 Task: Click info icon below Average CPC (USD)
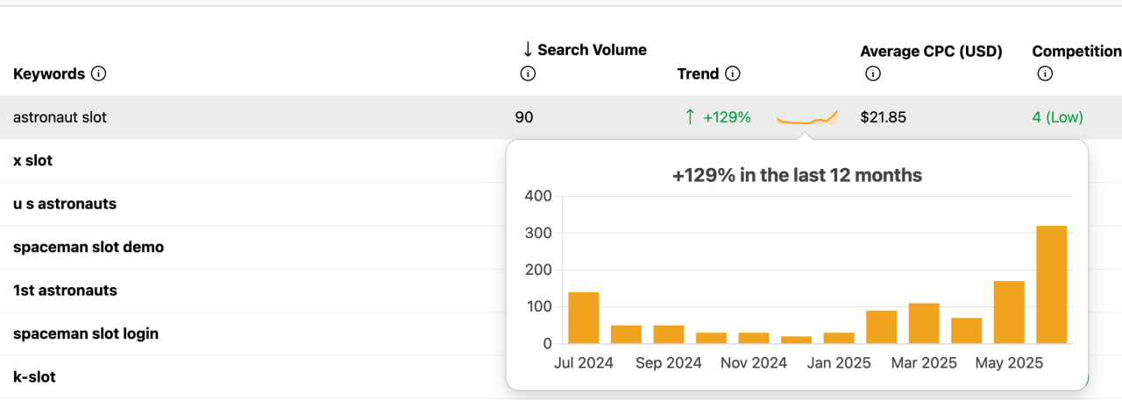click(x=872, y=74)
